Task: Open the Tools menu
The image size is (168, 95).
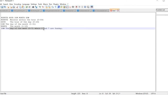Action: tap(40, 4)
